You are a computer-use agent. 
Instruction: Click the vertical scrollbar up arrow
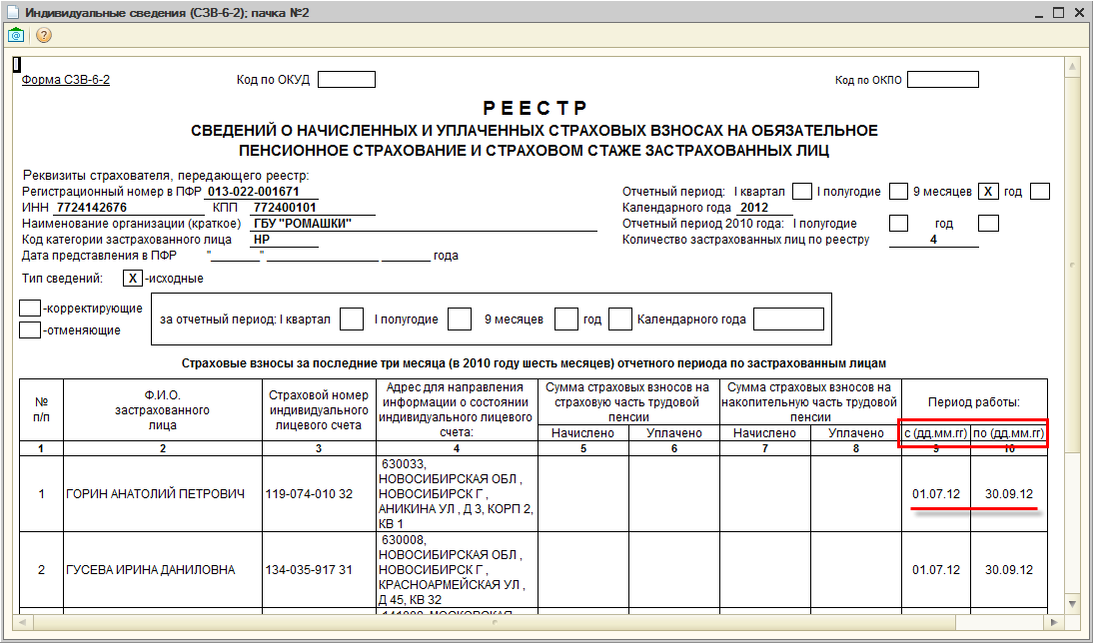(x=1073, y=66)
